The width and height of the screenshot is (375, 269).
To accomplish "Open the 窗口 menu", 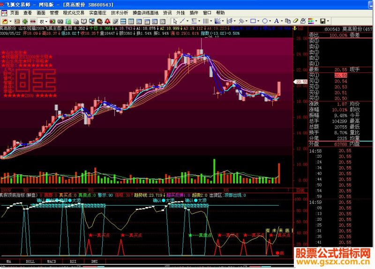I will pyautogui.click(x=207, y=13).
